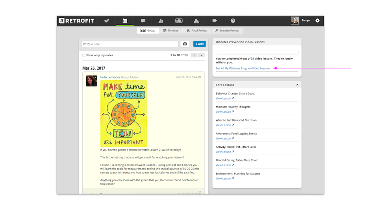Click the video lessons progress bar
Viewport: 378px width, 212px height.
pyautogui.click(x=257, y=52)
